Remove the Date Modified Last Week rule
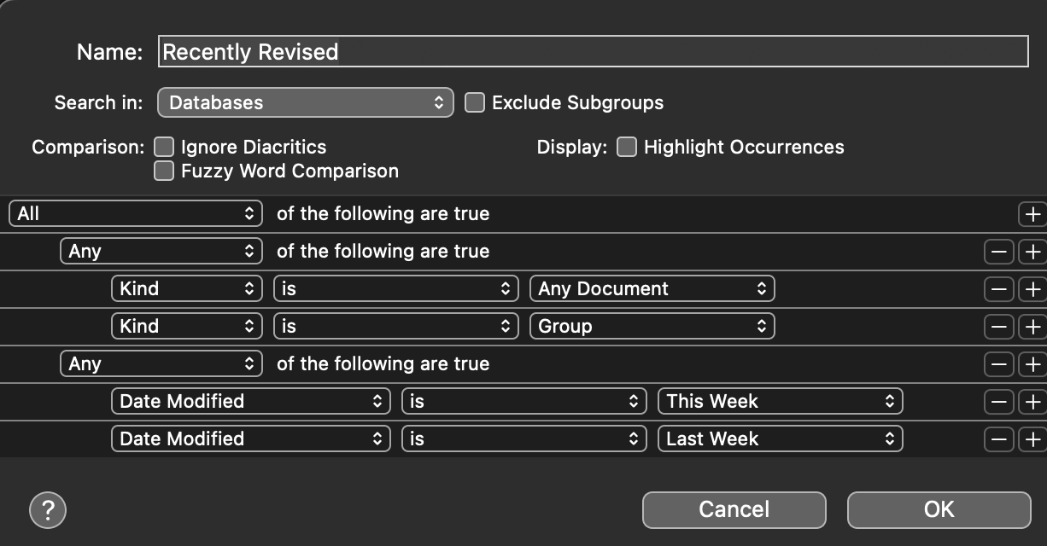 998,439
